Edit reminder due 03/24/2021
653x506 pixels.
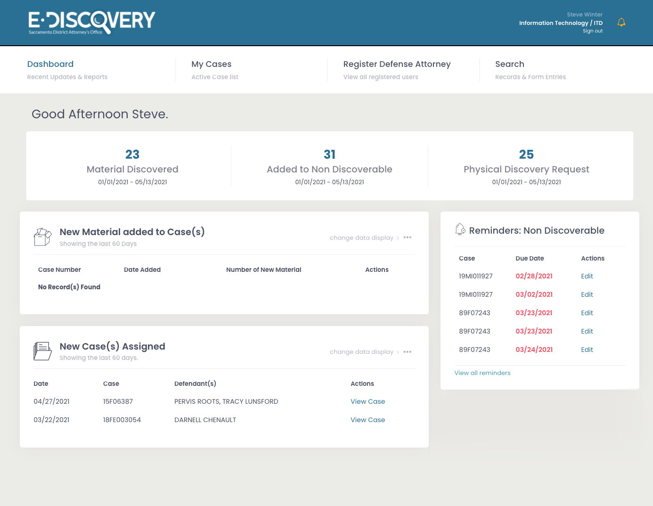tap(587, 350)
